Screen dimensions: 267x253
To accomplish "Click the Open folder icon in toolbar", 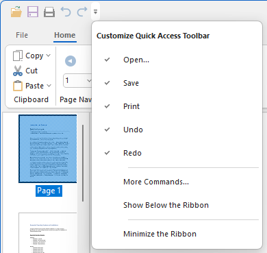I will [x=16, y=12].
